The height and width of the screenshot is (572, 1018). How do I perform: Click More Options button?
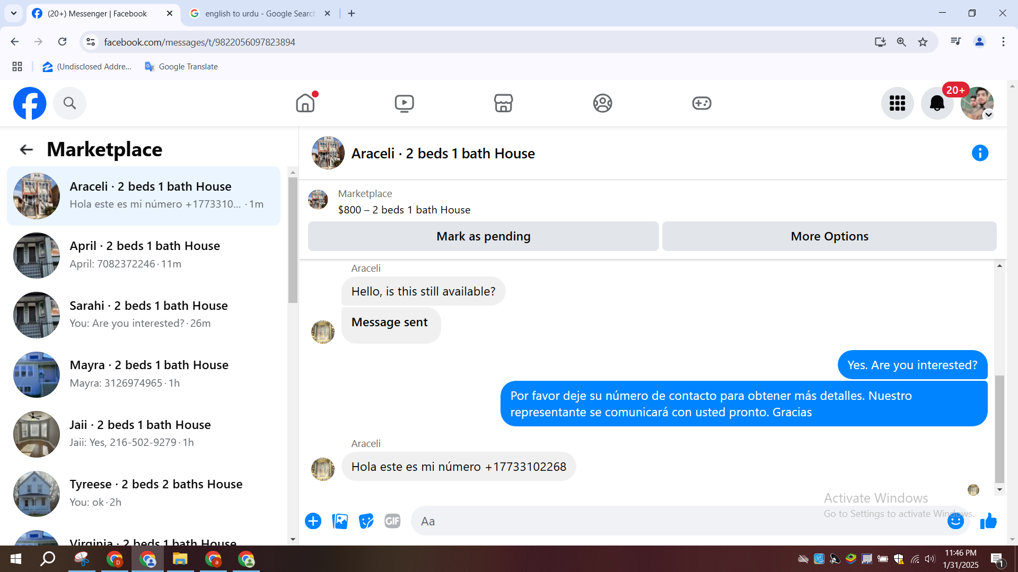pyautogui.click(x=830, y=236)
